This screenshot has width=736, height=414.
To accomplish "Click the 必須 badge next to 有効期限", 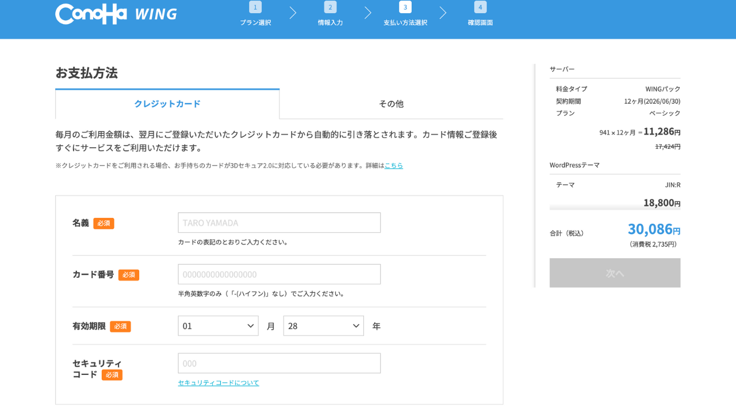I will click(x=120, y=327).
